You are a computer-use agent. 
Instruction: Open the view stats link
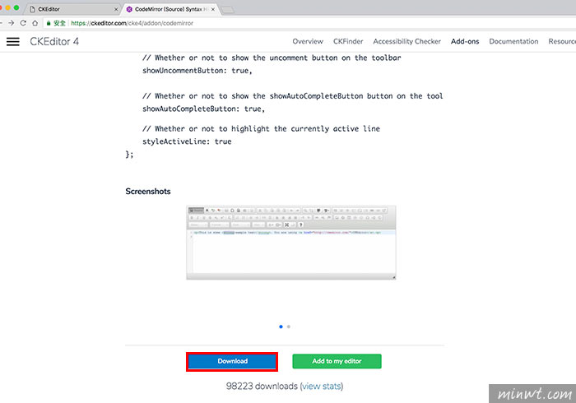pyautogui.click(x=322, y=386)
